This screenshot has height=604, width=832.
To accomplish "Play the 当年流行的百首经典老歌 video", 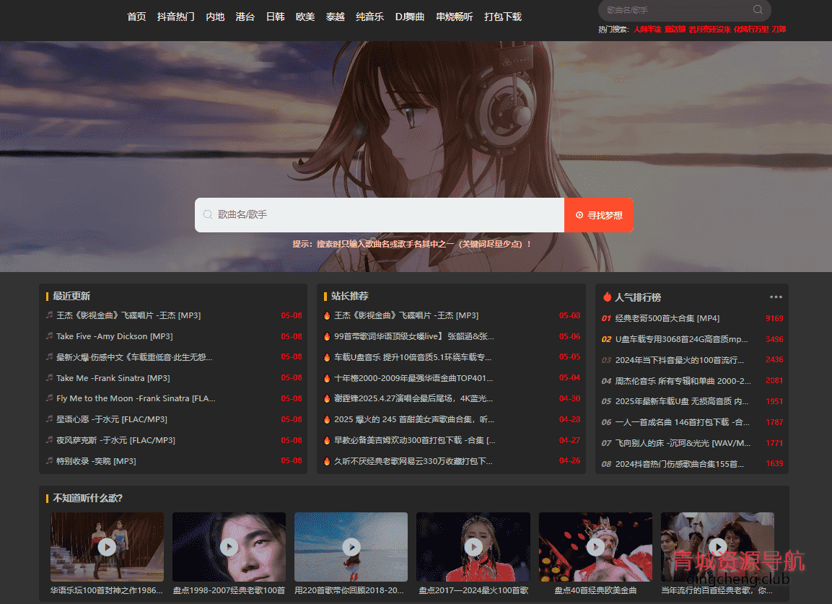I will pos(718,547).
